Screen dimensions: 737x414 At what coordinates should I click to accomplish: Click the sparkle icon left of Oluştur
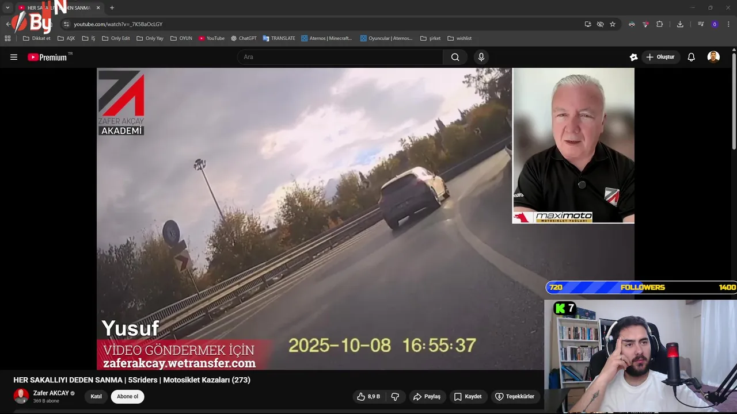click(633, 57)
